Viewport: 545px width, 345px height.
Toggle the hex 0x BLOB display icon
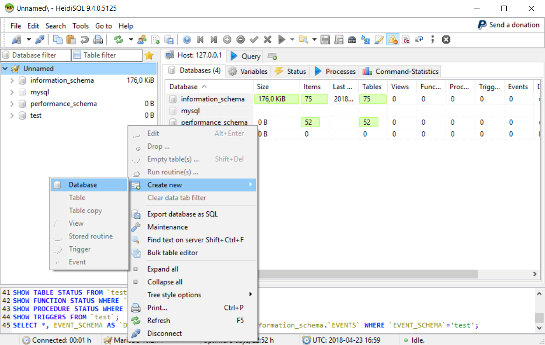pos(406,40)
